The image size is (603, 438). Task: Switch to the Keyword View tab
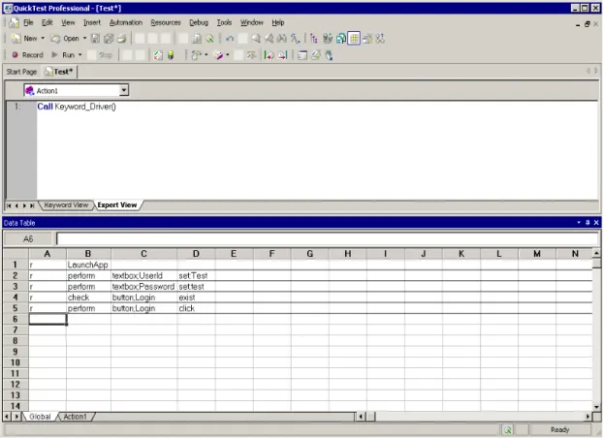(66, 205)
